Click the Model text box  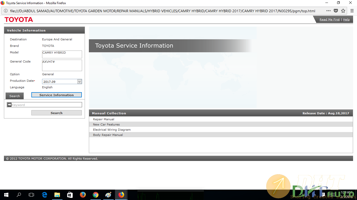[62, 54]
